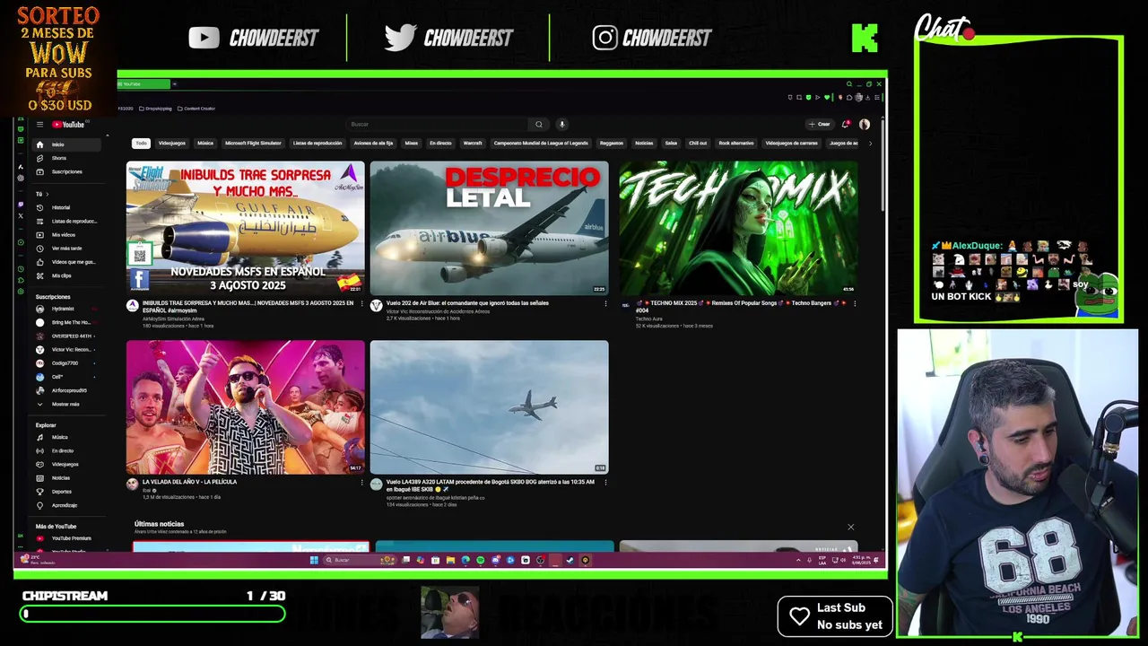Open options menu for Techno Mix video
The height and width of the screenshot is (646, 1148).
pyautogui.click(x=854, y=304)
